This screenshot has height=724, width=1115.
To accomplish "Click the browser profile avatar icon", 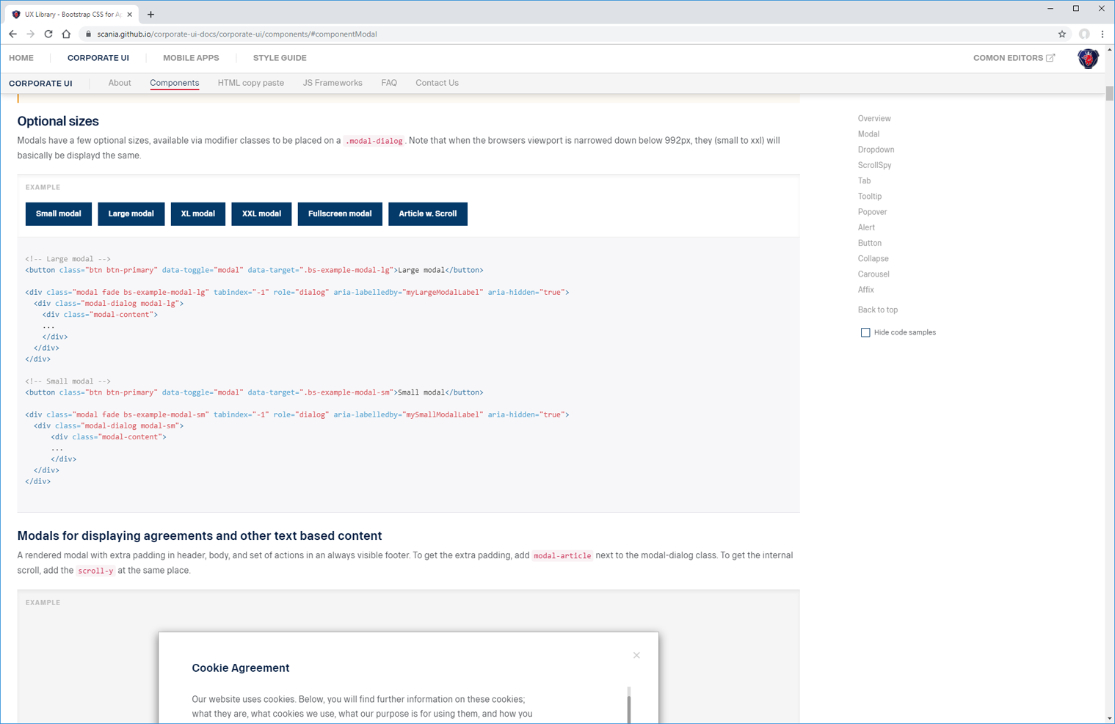I will coord(1083,34).
